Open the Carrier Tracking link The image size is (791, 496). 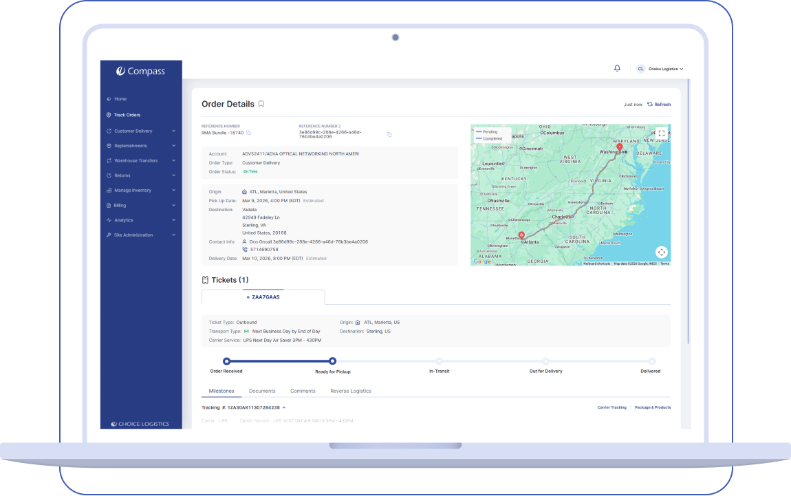(611, 407)
